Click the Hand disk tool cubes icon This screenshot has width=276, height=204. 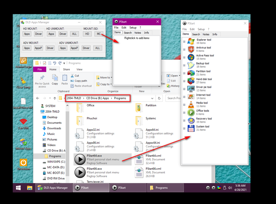(x=191, y=81)
